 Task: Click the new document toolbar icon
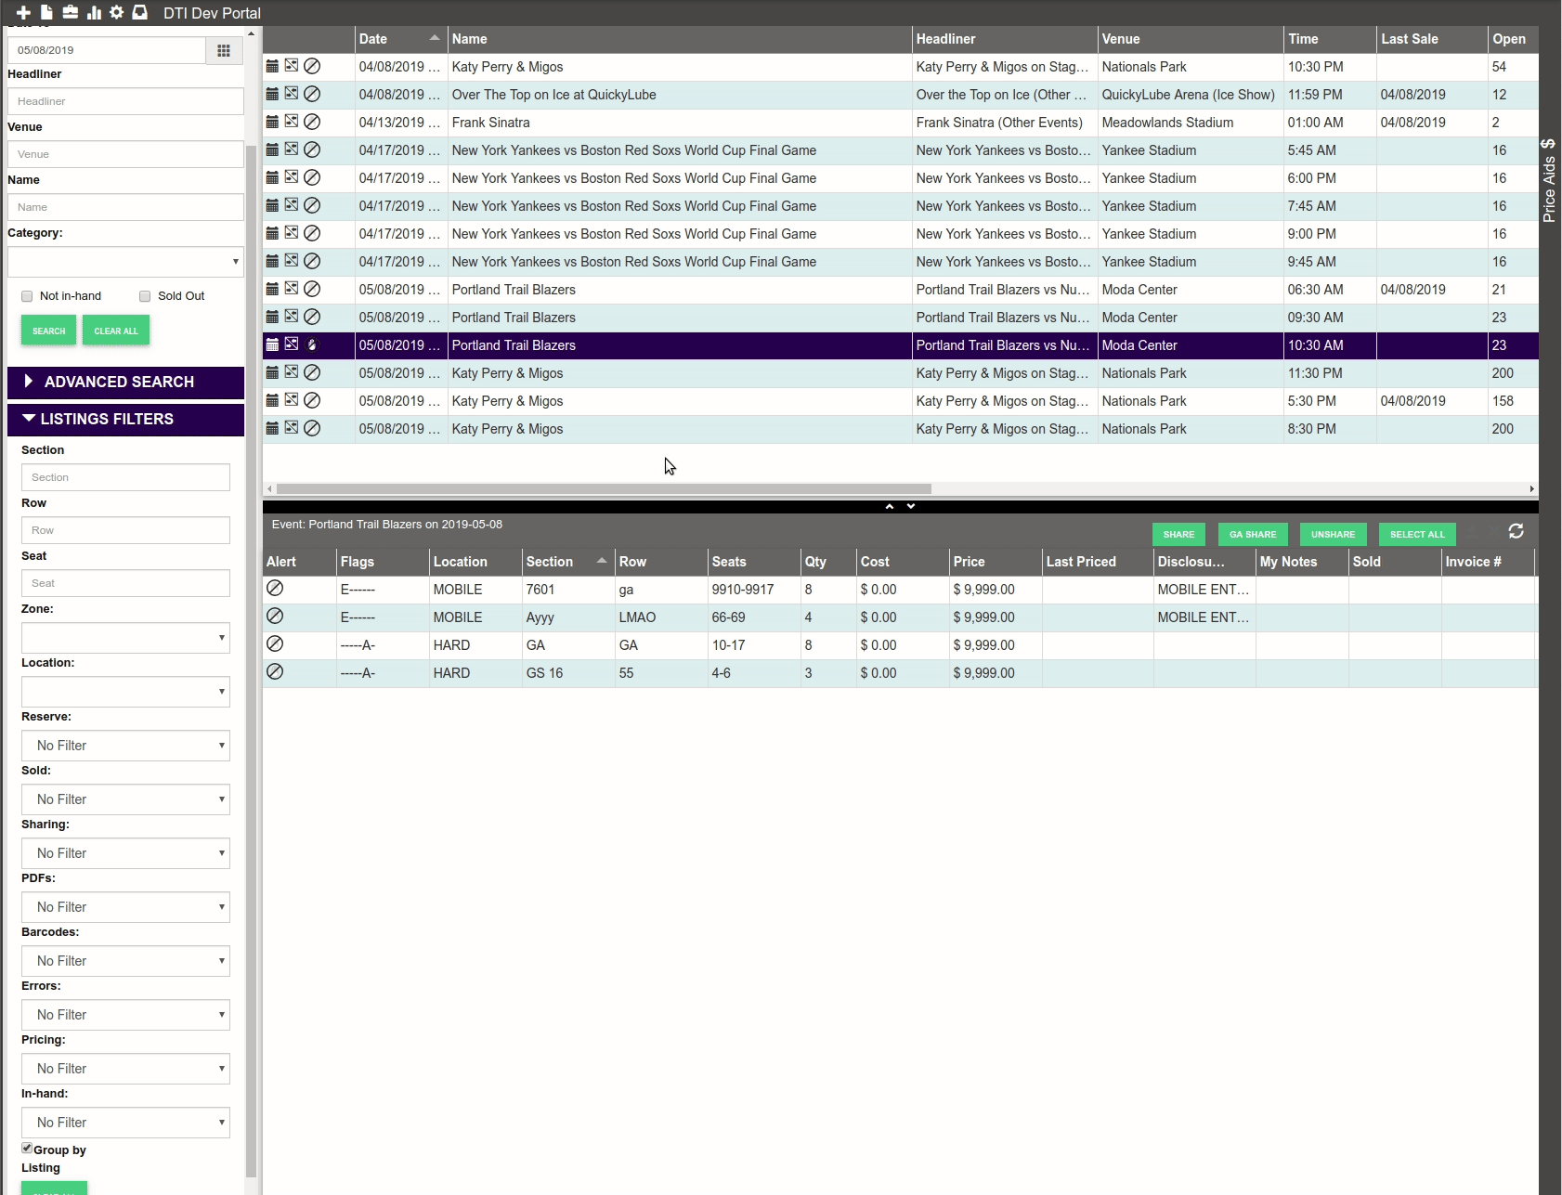pyautogui.click(x=46, y=13)
